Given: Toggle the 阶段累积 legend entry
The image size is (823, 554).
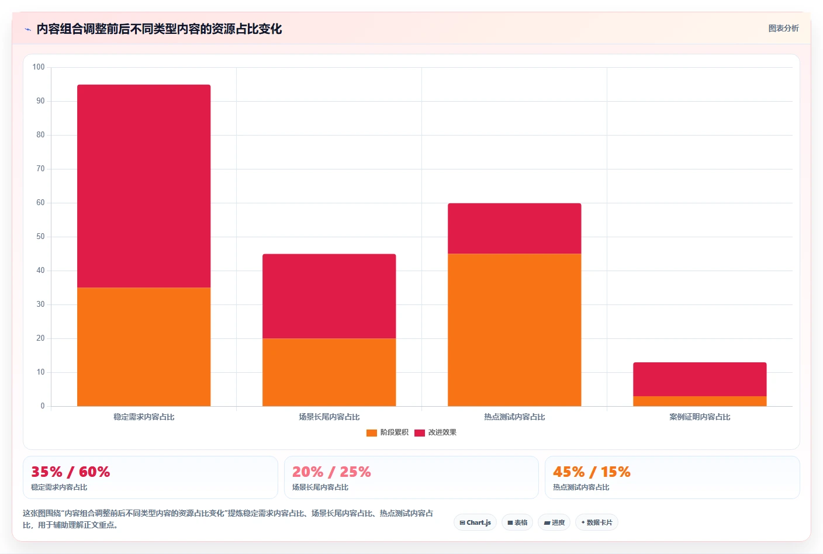Looking at the screenshot, I should pos(387,432).
